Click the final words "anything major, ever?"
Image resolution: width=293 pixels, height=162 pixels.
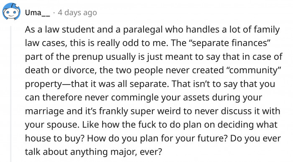116,152
